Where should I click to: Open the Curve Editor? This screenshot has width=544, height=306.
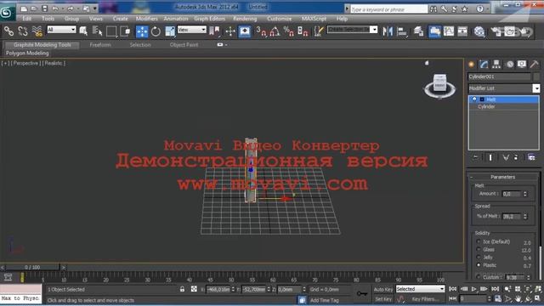[x=449, y=31]
